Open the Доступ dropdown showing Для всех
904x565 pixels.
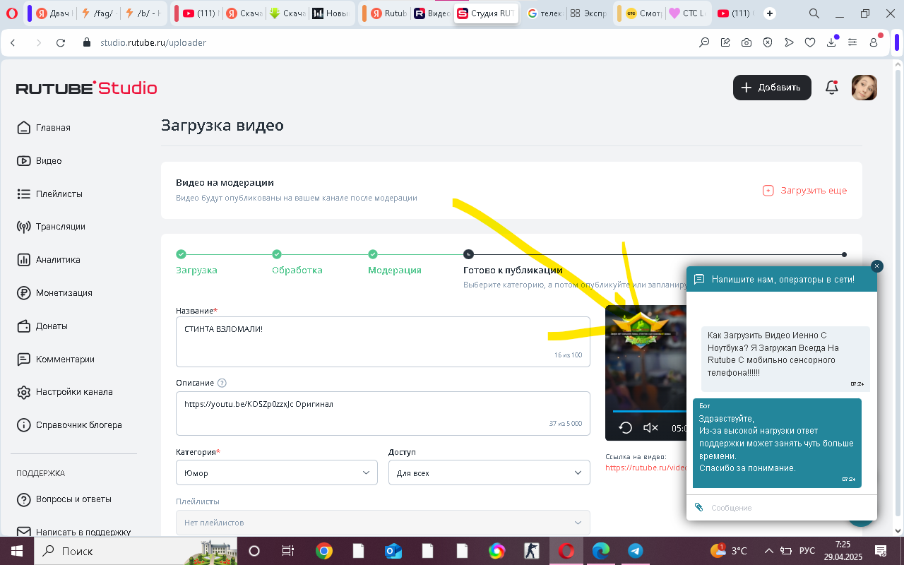(489, 473)
